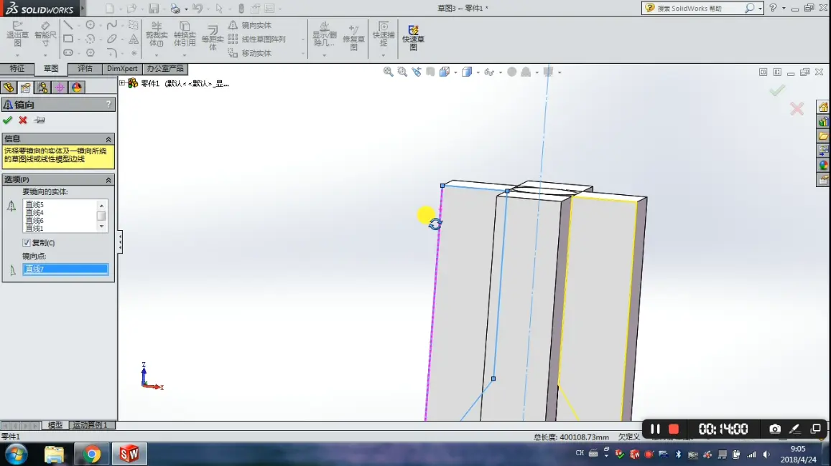Switch to the Sketch (草图) tab
This screenshot has height=466, width=831.
pos(51,69)
